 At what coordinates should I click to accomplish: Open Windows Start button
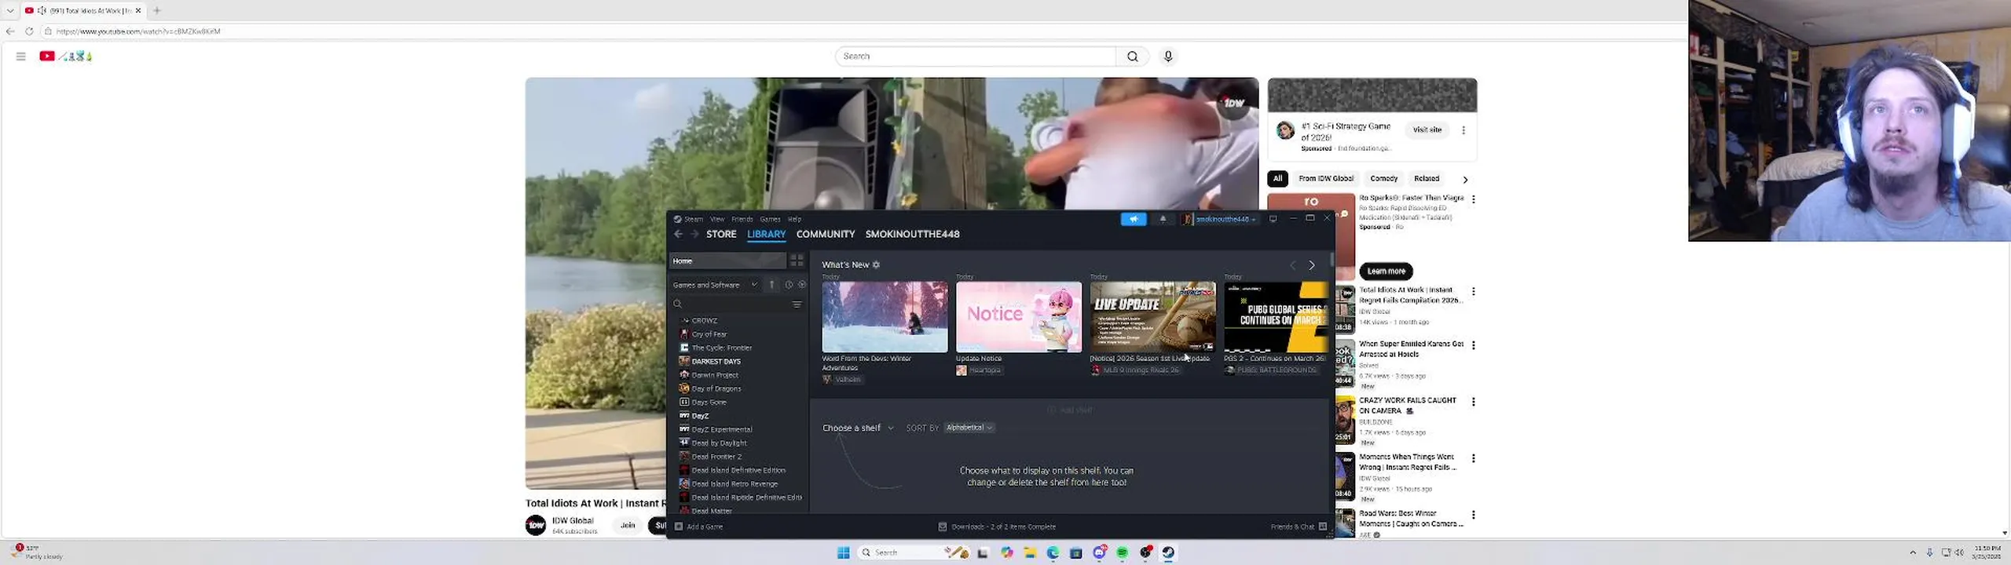click(843, 552)
